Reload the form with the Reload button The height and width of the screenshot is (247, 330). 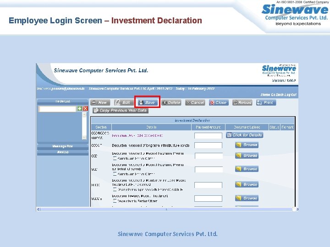[x=242, y=102]
